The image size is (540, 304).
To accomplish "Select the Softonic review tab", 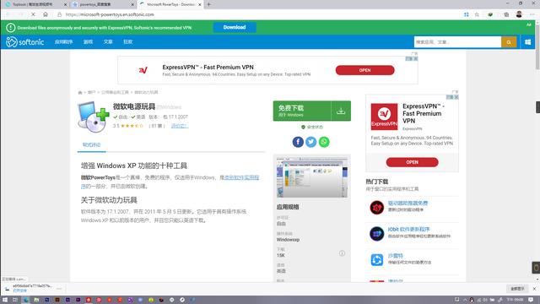I will click(92, 144).
